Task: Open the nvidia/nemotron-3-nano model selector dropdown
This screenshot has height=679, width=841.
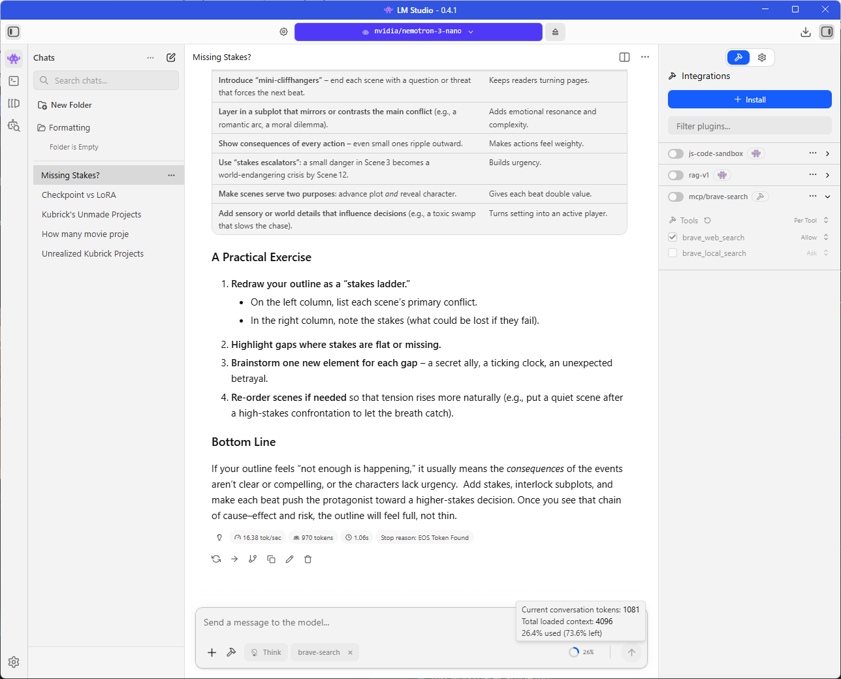Action: [418, 32]
